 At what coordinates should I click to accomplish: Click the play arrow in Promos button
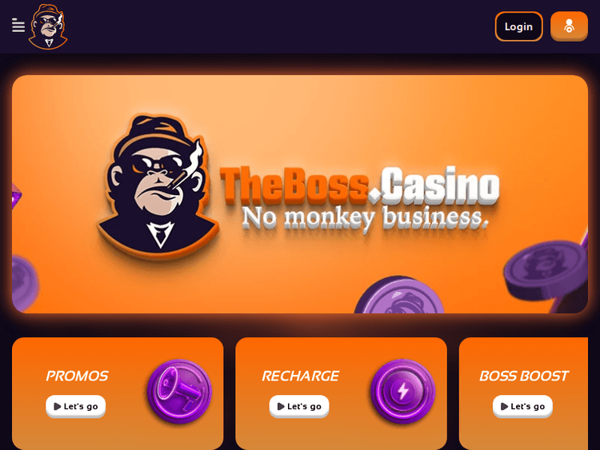coord(58,406)
